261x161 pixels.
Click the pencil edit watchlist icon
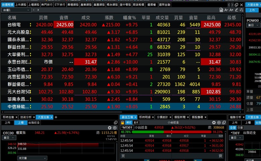click(x=236, y=10)
